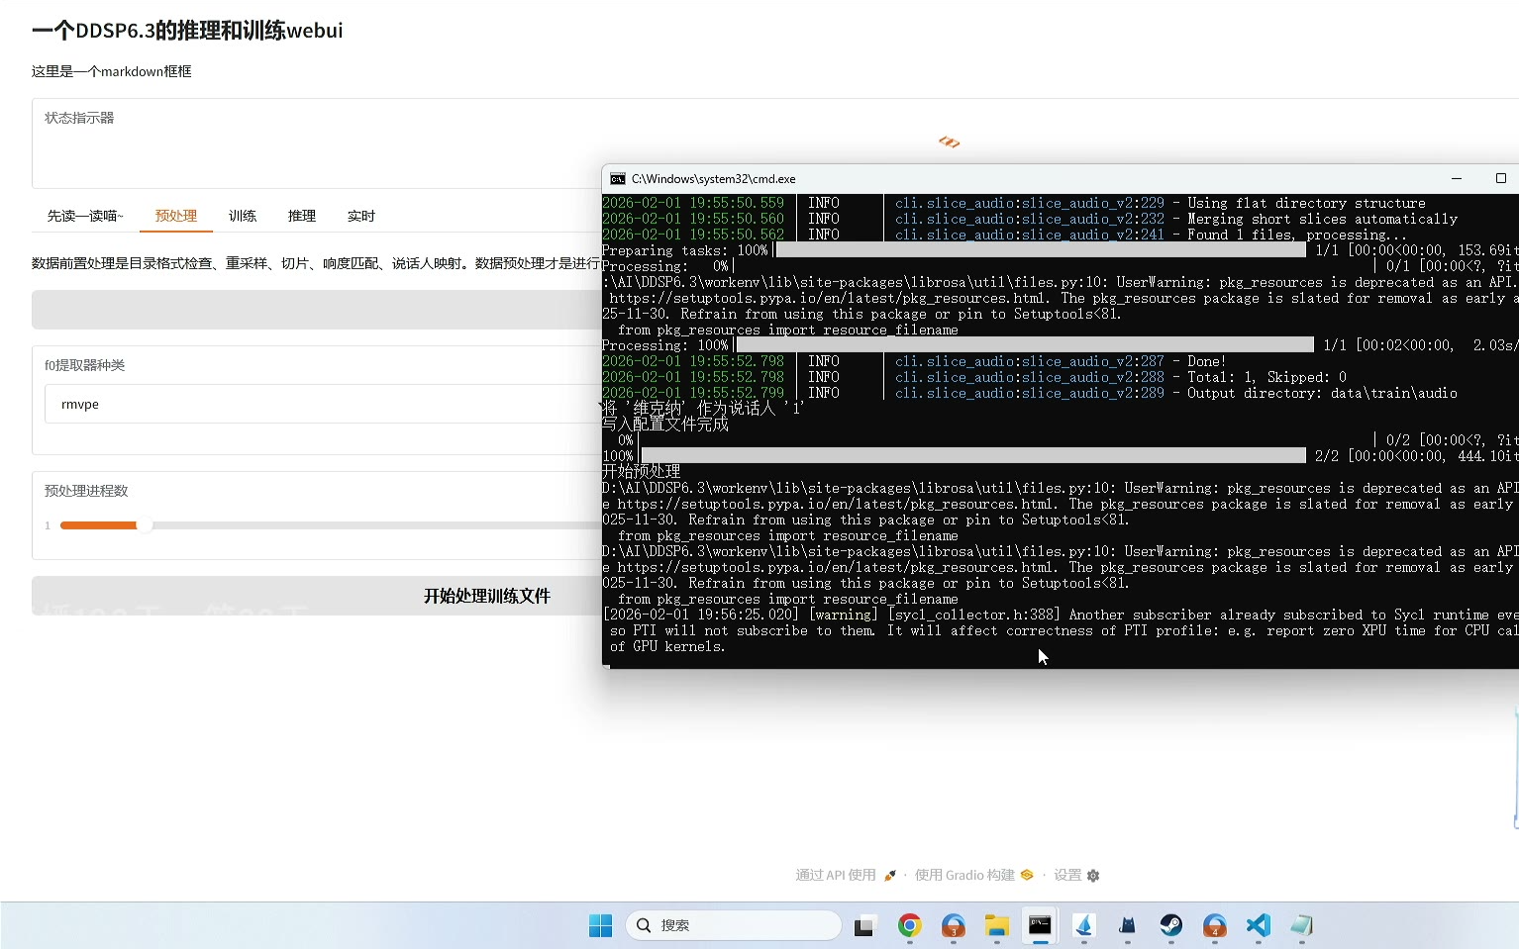Go to the 实时 tab
Viewport: 1519px width, 949px height.
361,216
